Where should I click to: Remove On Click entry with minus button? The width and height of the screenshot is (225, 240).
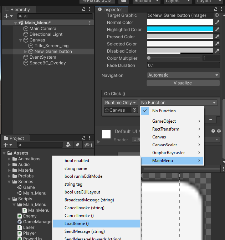[x=211, y=119]
